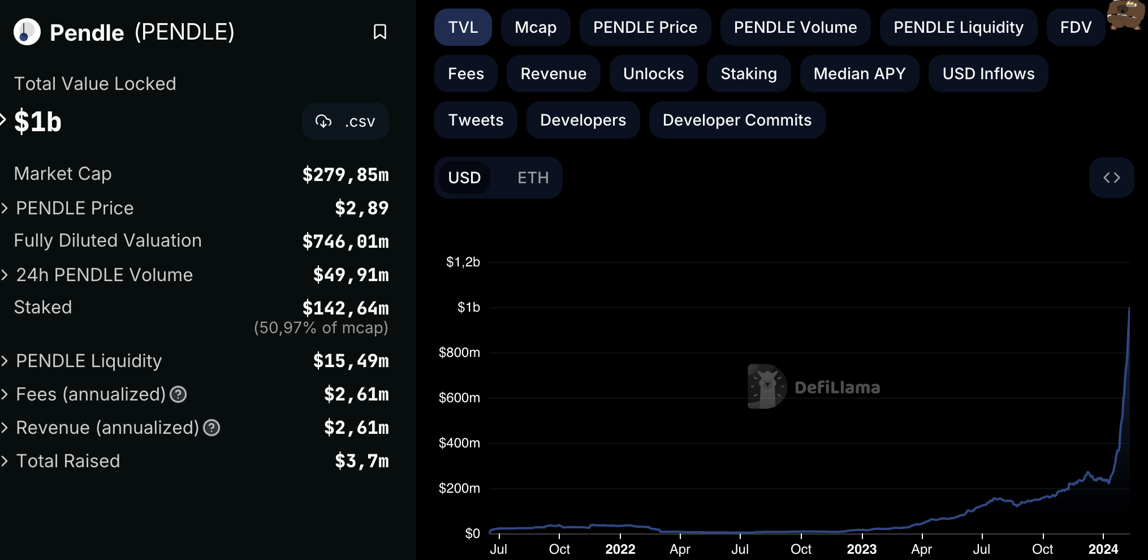
Task: Click the $200m y-axis label
Action: coord(459,488)
